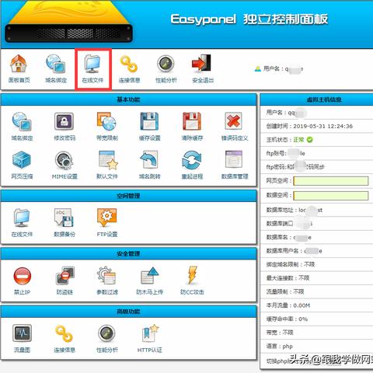Viewport: 373px width, 373px height.
Task: Click the 基本功能 section header
Action: [128, 99]
